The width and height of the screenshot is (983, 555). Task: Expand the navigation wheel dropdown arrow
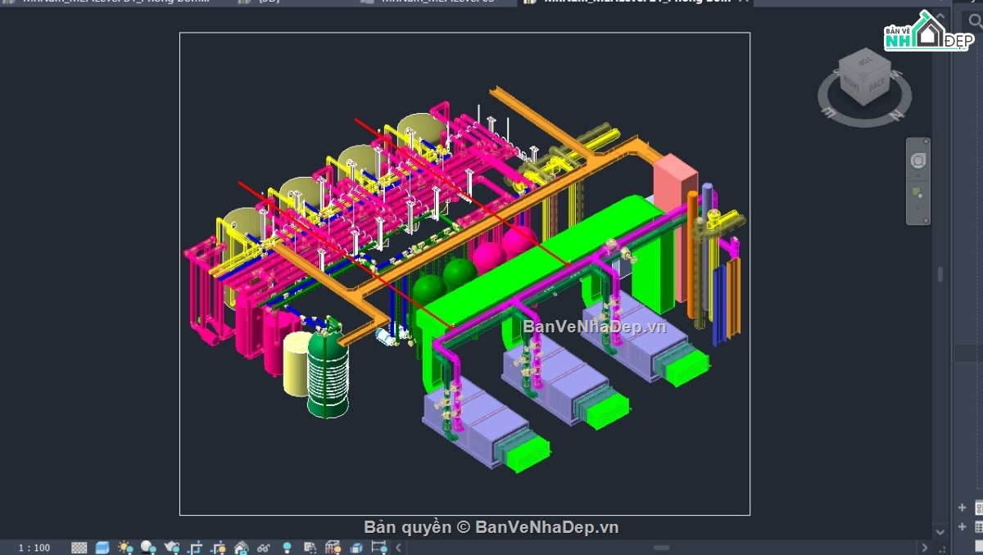coord(917,175)
